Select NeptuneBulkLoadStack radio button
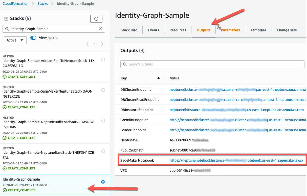The image size is (307, 196). click(103, 121)
